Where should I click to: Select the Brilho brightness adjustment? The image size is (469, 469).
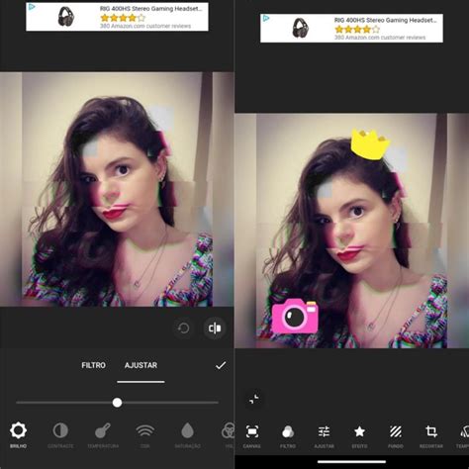click(18, 435)
